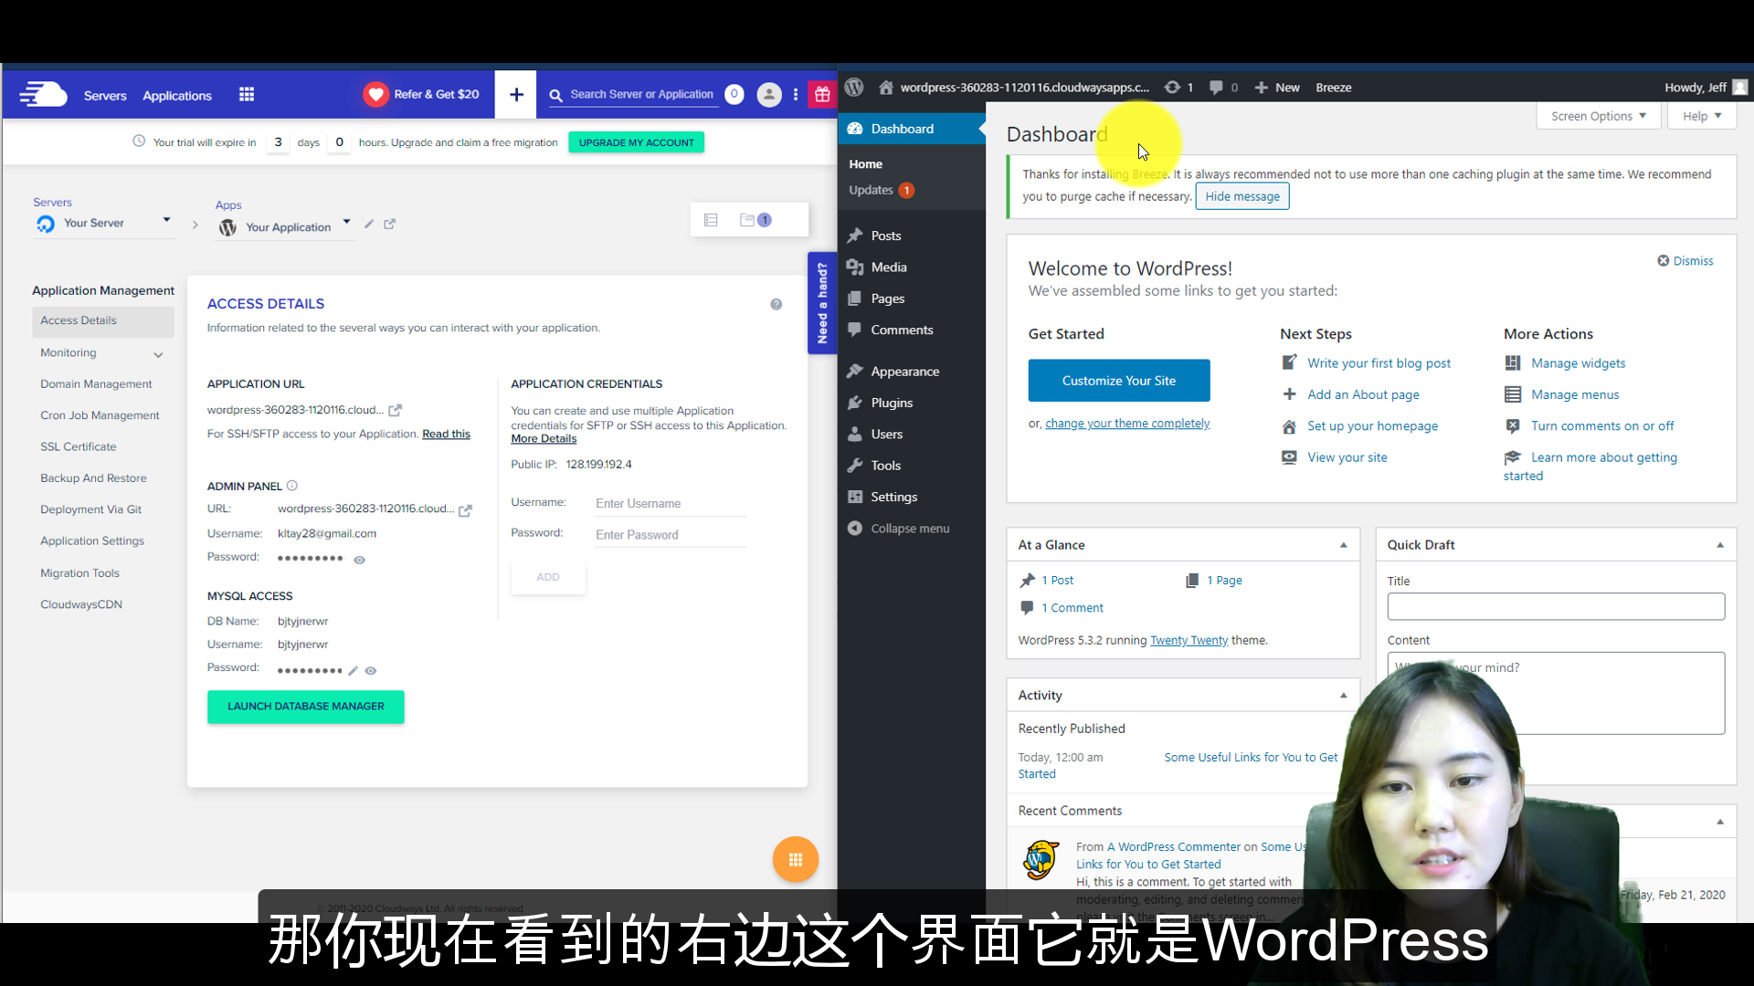Show the admin panel password
Viewport: 1754px width, 986px height.
[x=360, y=560]
